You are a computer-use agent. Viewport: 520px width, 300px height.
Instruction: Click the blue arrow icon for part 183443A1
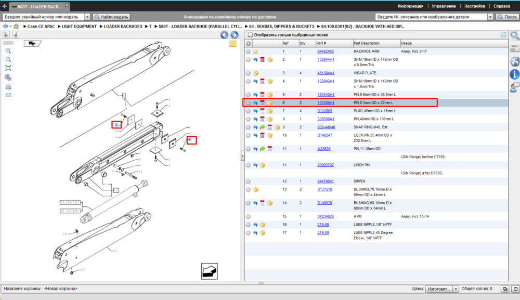click(x=255, y=95)
